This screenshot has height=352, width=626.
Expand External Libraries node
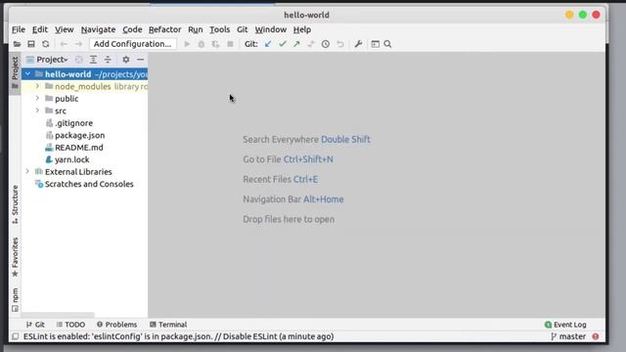(27, 172)
